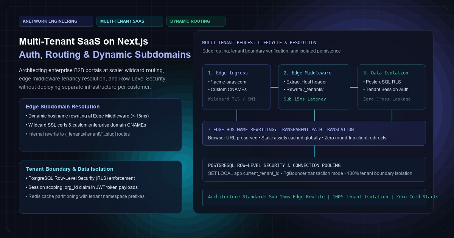
Task: Click 'SET LOCAL app.current_tenant_id' line
Action: (x=310, y=173)
